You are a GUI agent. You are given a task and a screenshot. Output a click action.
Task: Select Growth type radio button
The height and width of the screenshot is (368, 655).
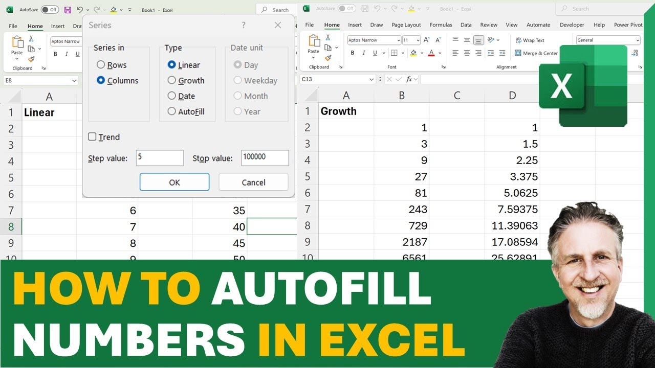click(172, 80)
